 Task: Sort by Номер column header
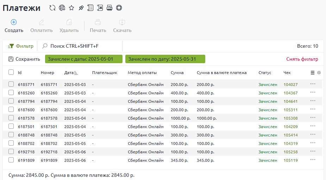point(48,73)
